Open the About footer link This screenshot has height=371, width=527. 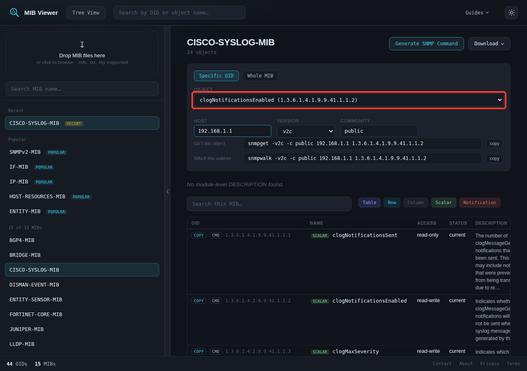(466, 364)
